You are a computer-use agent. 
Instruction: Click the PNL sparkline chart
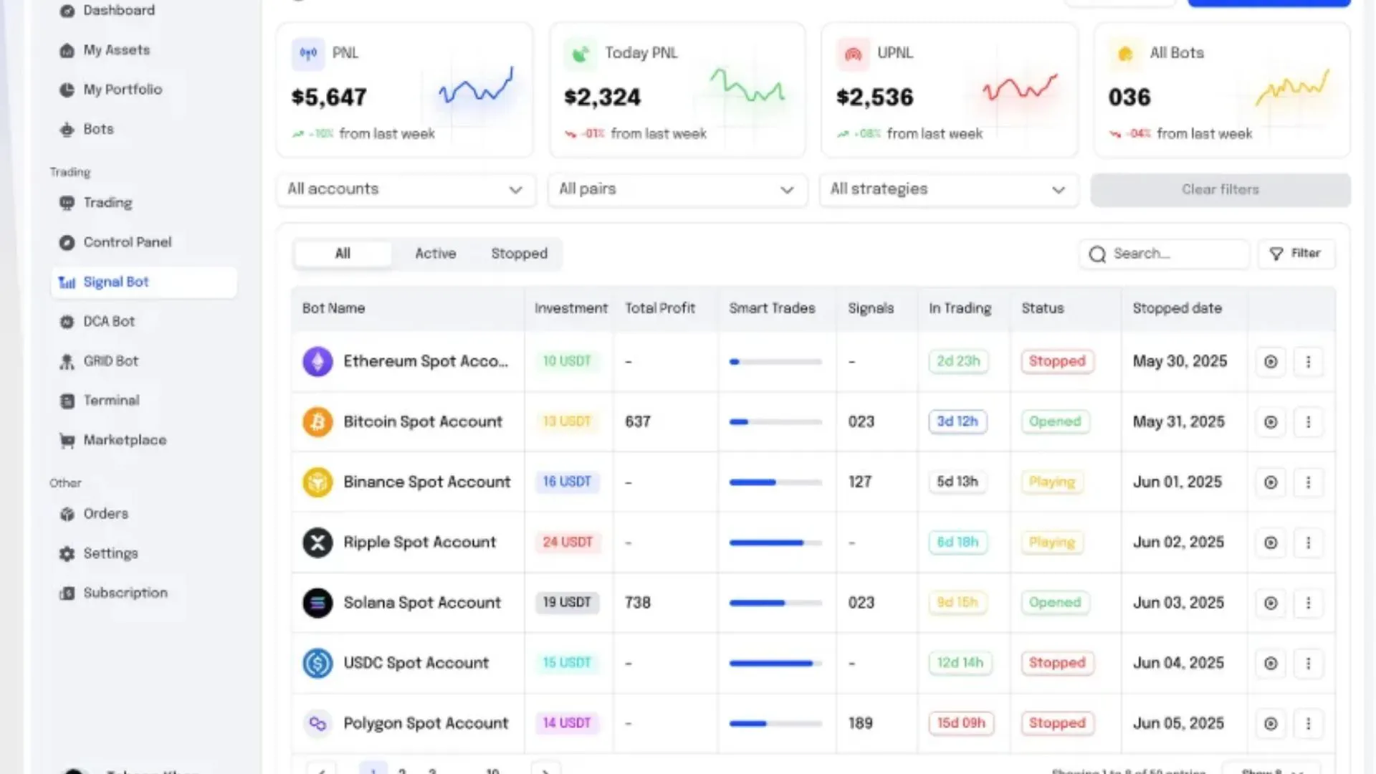(476, 86)
